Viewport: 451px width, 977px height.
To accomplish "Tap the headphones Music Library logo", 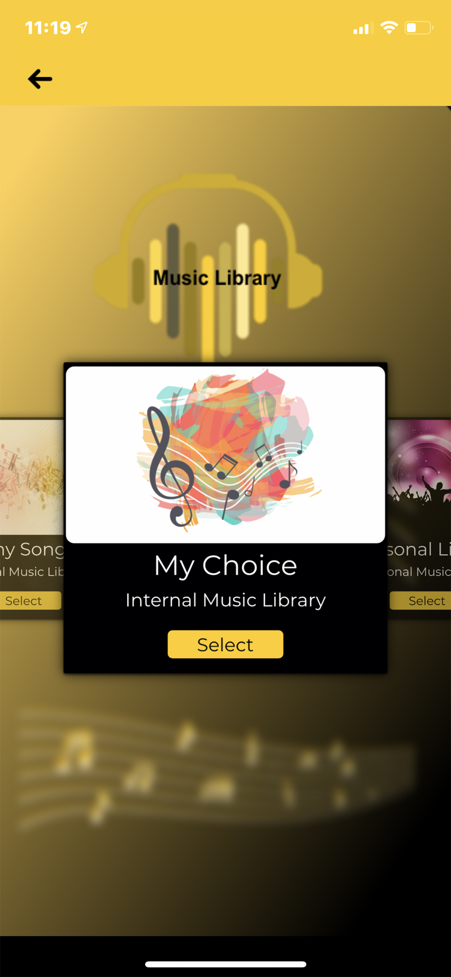I will 208,265.
